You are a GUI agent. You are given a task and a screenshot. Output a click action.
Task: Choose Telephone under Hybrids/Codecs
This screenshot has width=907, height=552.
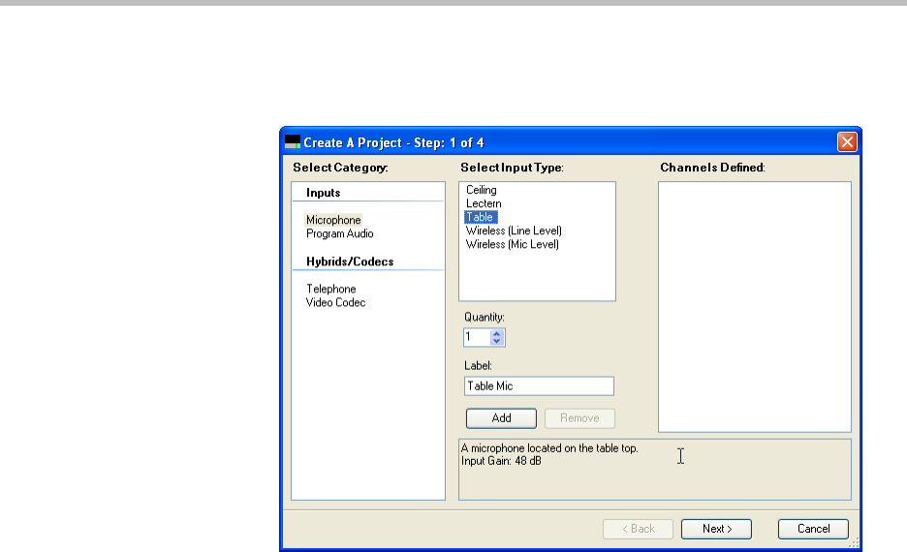point(330,289)
